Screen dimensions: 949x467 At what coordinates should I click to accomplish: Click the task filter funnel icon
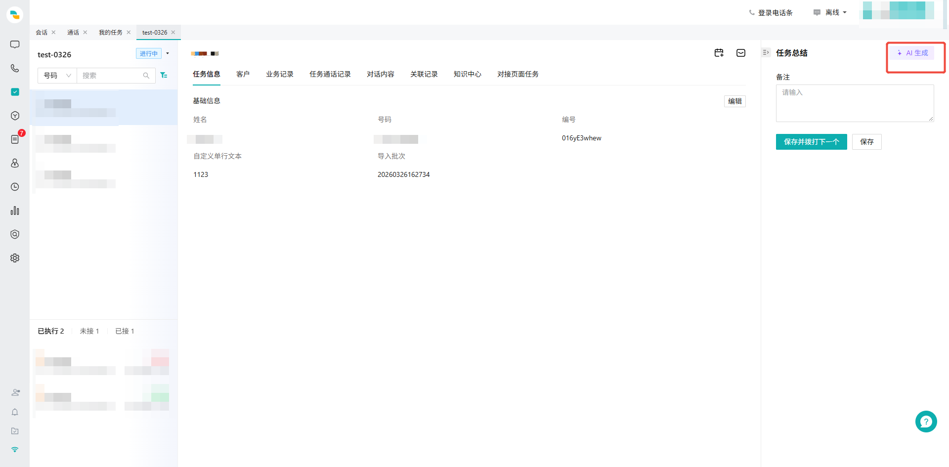[164, 75]
